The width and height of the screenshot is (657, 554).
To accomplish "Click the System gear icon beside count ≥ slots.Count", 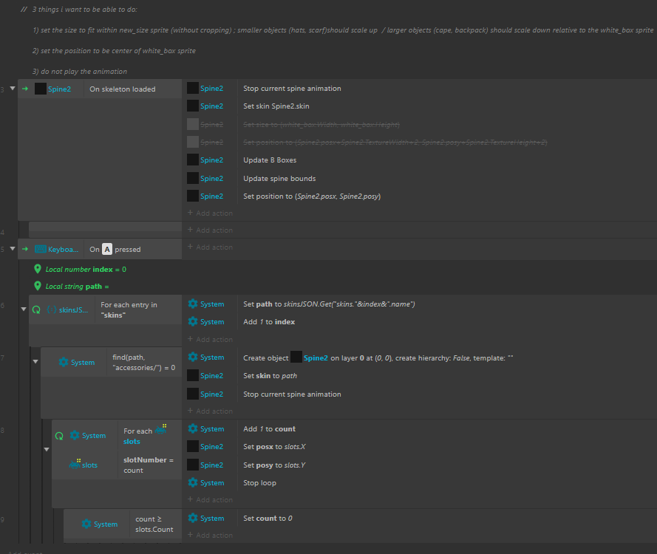I will (x=86, y=524).
